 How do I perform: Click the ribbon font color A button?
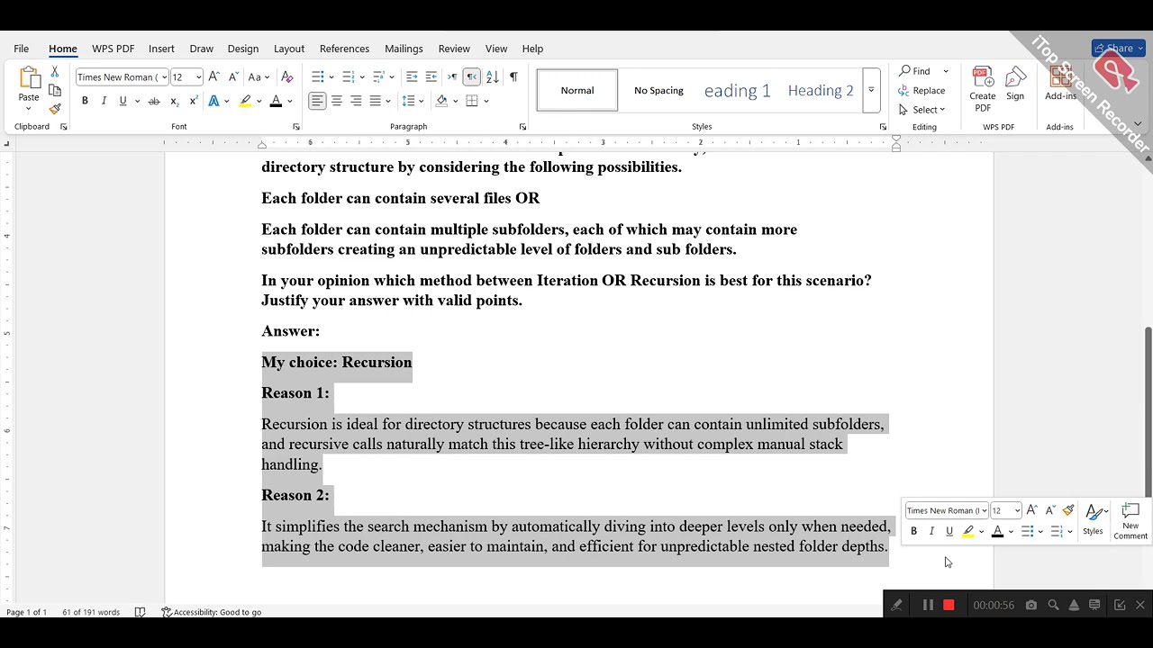click(x=276, y=101)
